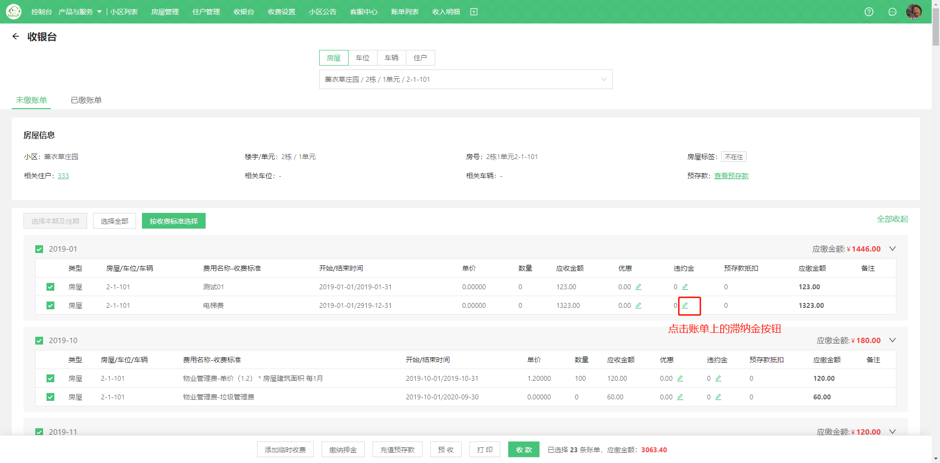The height and width of the screenshot is (463, 940).
Task: Open the 已缴账单 tab
Action: pyautogui.click(x=86, y=100)
